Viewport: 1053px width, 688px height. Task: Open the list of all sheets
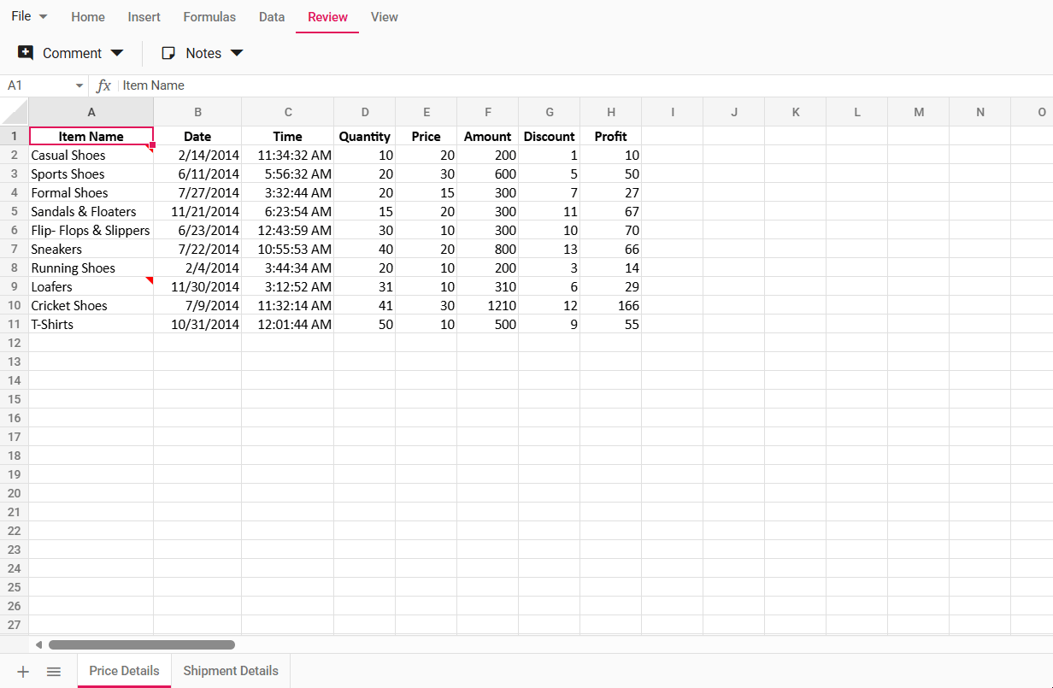tap(54, 671)
